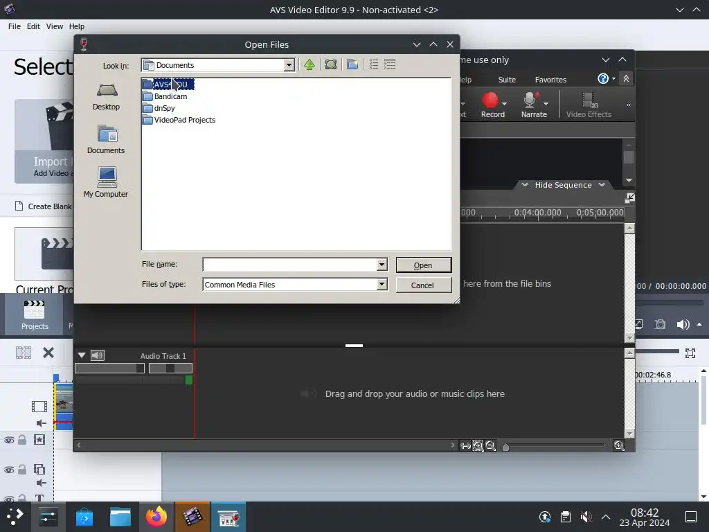Click the zoom-in magnifier beside fit icon

[x=478, y=446]
